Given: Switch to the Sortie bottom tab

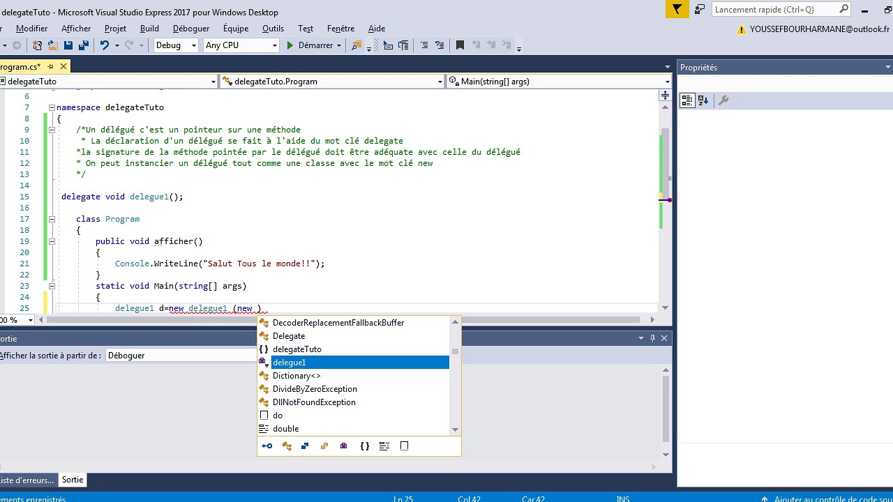Looking at the screenshot, I should 73,480.
